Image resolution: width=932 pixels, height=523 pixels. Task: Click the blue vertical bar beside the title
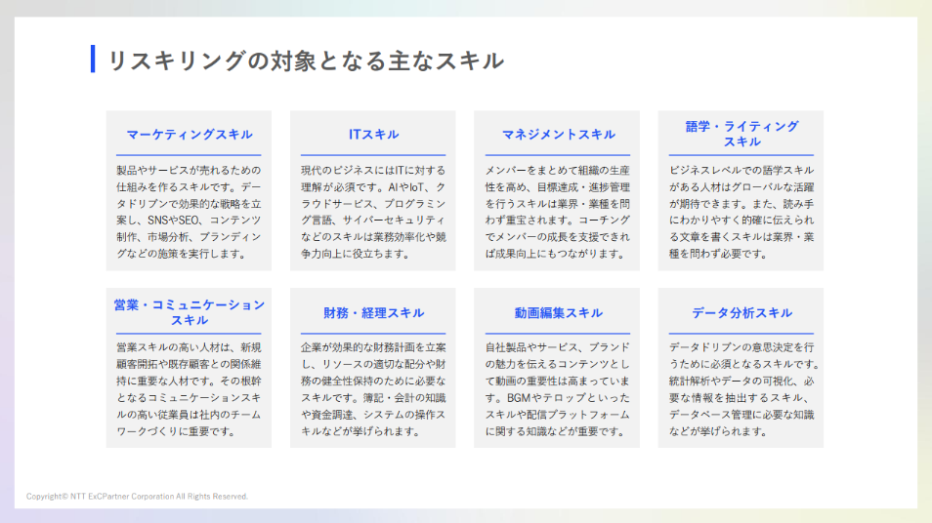(x=93, y=60)
